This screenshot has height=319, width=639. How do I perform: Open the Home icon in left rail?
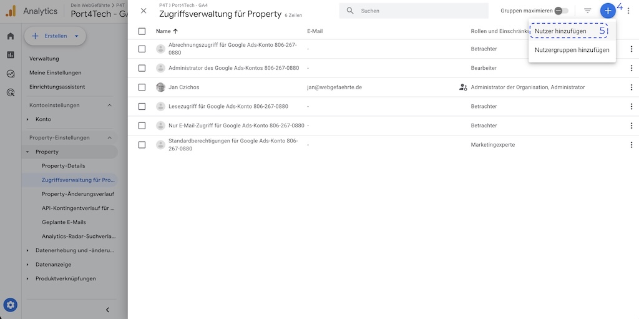click(11, 36)
